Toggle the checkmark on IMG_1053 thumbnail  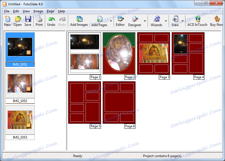tap(29, 125)
